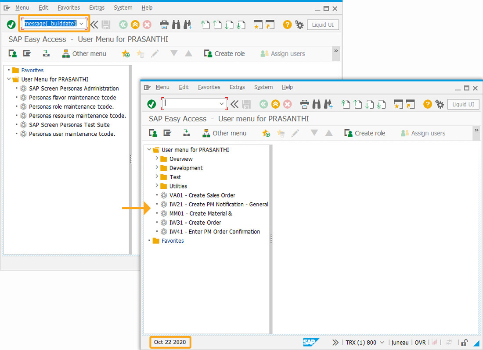Open system info dropdown in status bar
Screen dimensions: 483x350
[x=382, y=342]
